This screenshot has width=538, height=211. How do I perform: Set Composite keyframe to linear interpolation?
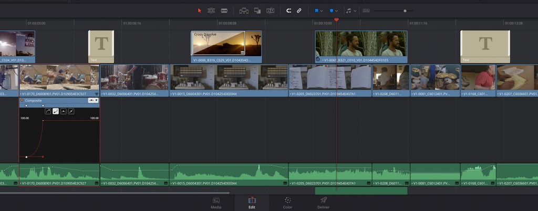(71, 111)
